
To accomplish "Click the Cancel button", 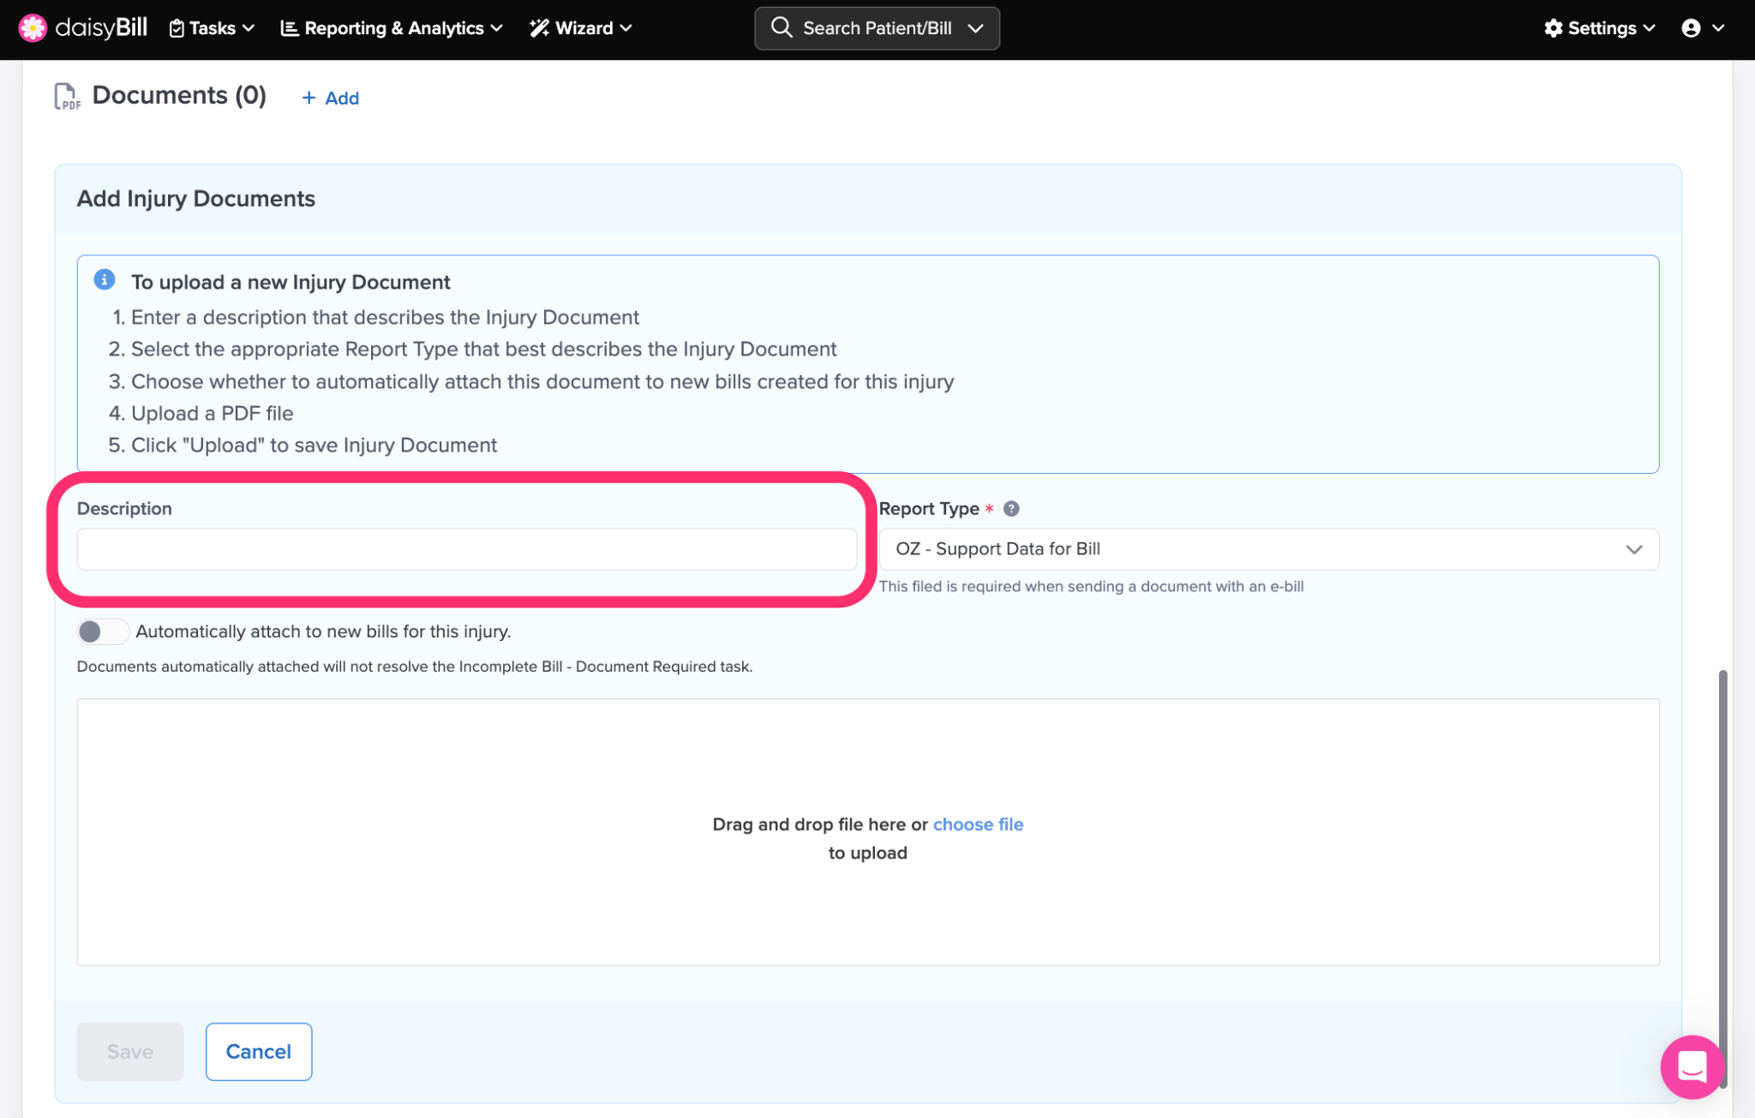I will (258, 1051).
